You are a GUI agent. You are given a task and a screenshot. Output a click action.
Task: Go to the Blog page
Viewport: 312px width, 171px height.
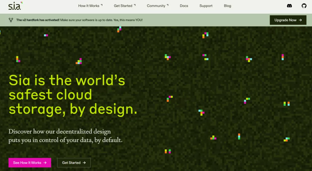click(227, 6)
